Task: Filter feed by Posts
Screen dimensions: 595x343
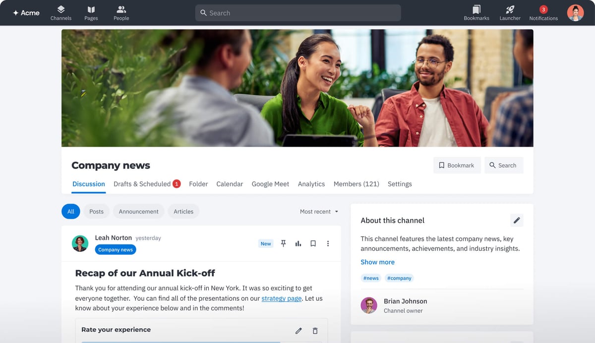Action: tap(96, 212)
